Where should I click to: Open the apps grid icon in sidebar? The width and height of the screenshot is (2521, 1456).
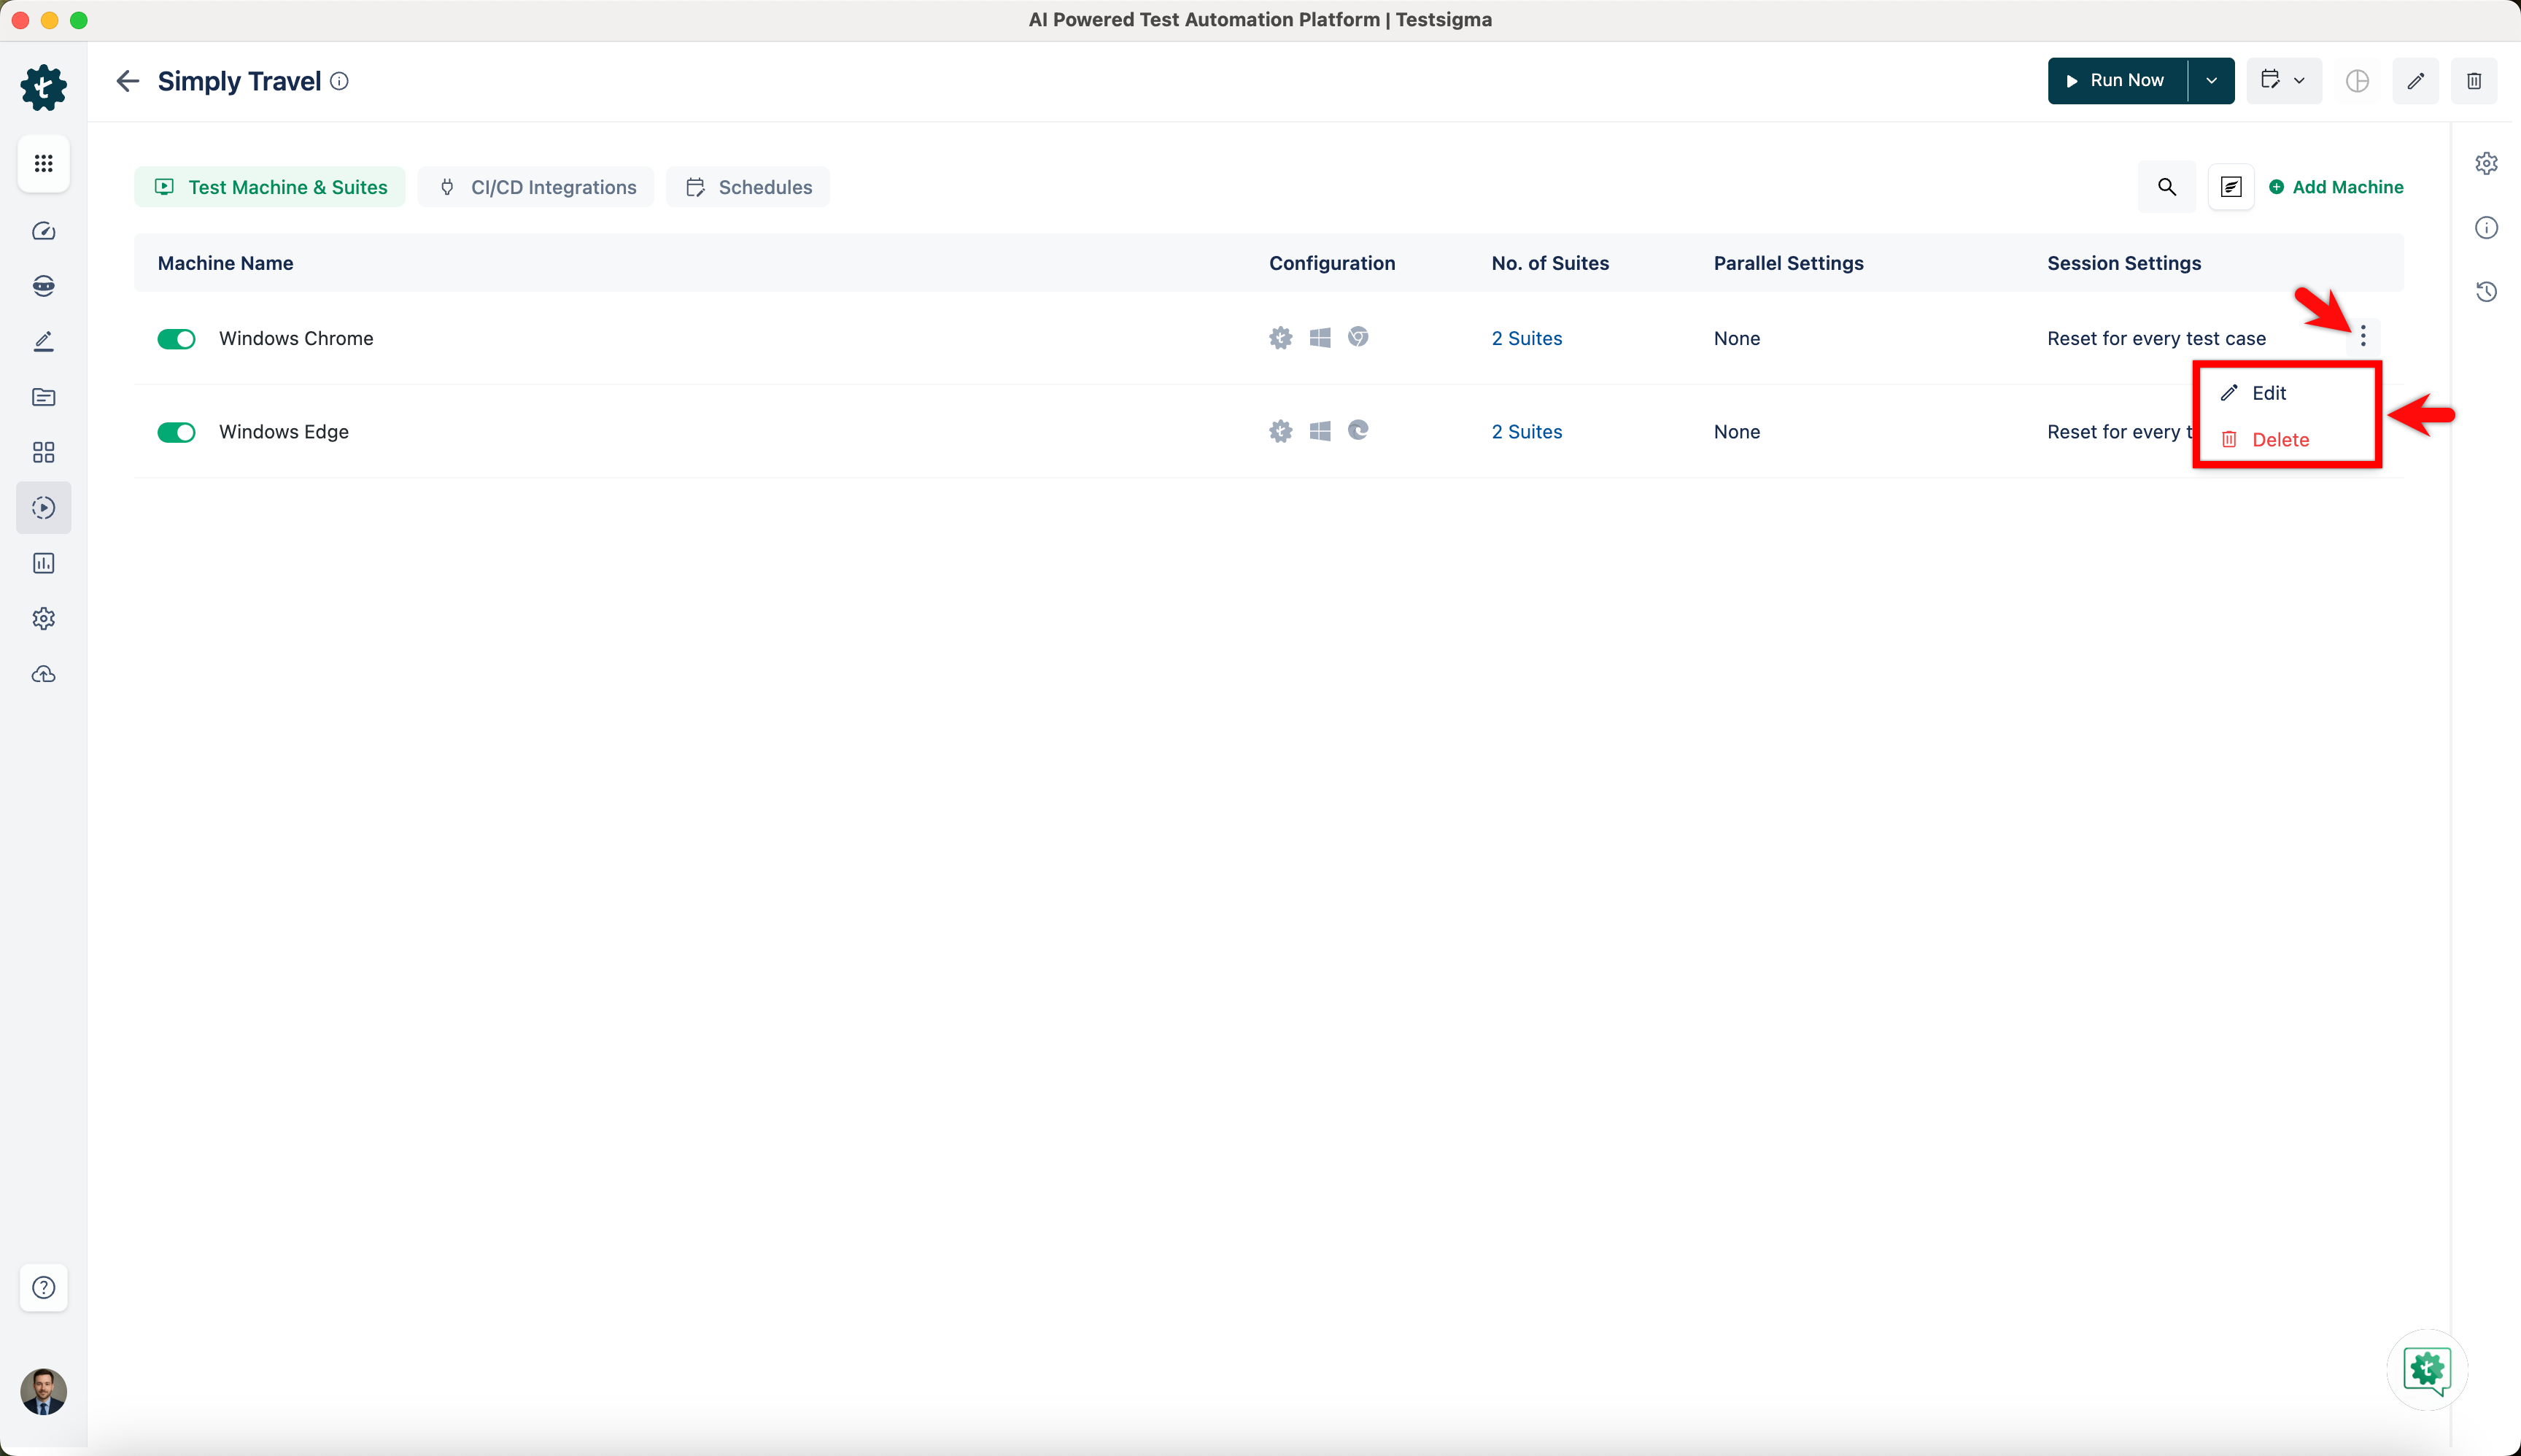(x=43, y=163)
